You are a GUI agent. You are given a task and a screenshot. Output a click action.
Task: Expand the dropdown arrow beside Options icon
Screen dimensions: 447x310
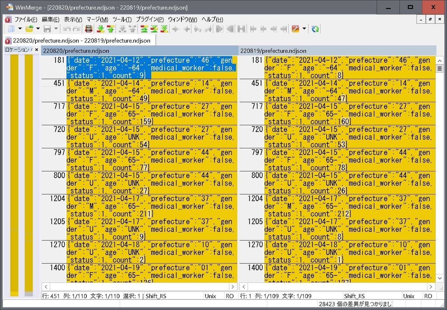click(x=304, y=29)
